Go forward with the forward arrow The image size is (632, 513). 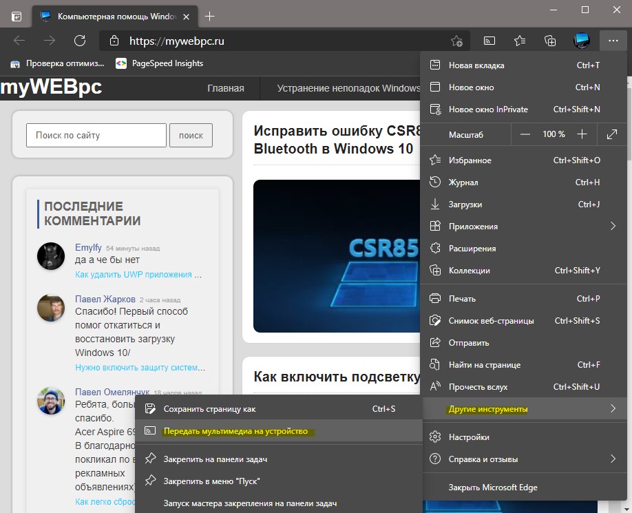[x=49, y=41]
